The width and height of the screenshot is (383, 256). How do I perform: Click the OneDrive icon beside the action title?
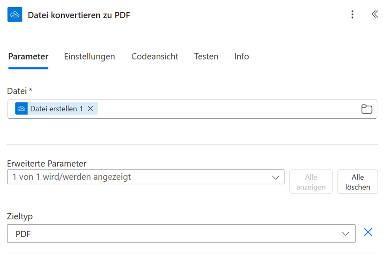click(x=15, y=15)
